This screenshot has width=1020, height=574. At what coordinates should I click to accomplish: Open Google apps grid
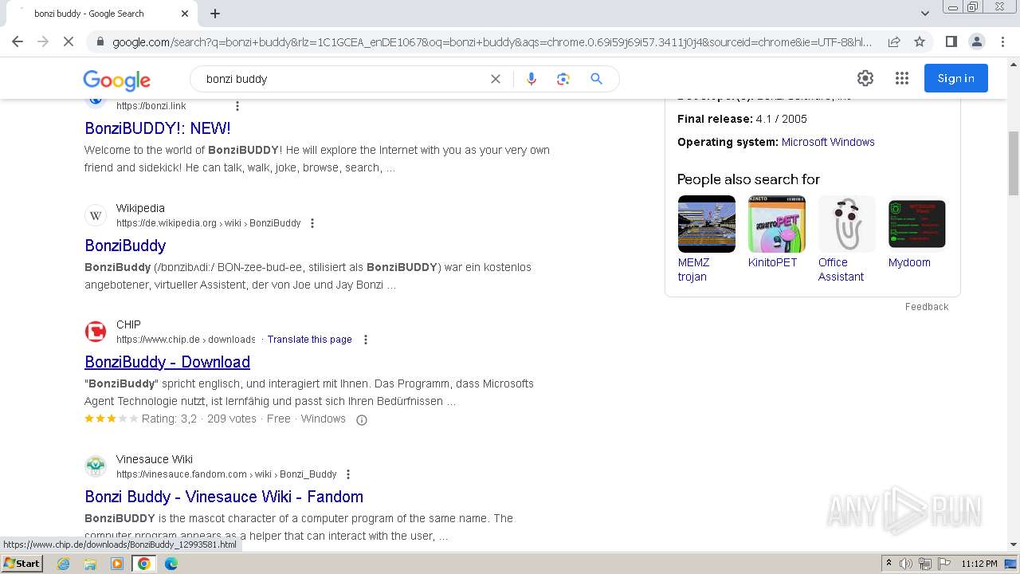tap(902, 78)
